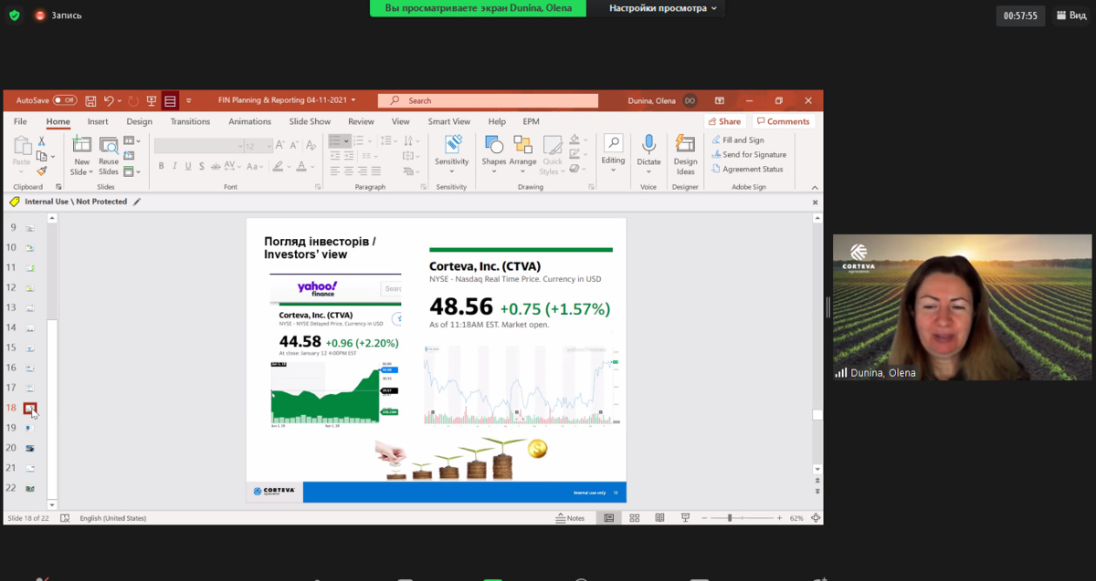Open the Review tab
The image size is (1096, 581).
pyautogui.click(x=361, y=121)
